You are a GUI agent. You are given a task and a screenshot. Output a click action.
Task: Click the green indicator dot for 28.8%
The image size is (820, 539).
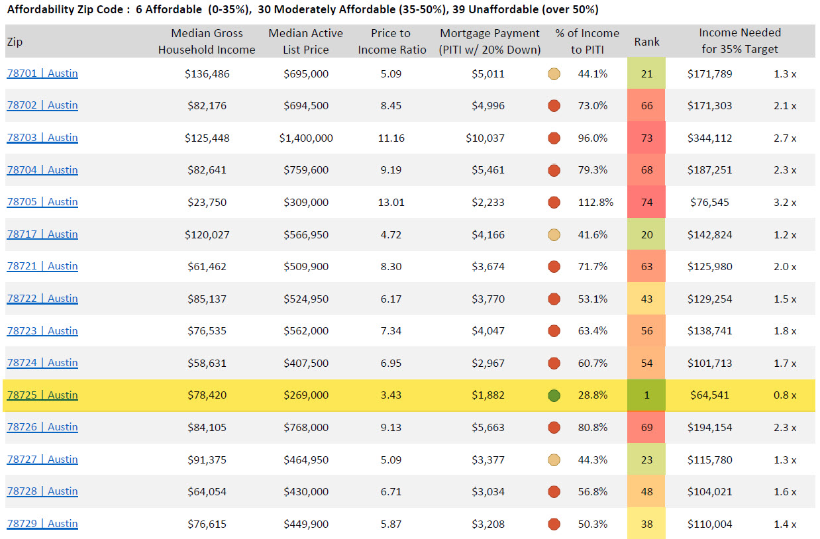(x=554, y=395)
